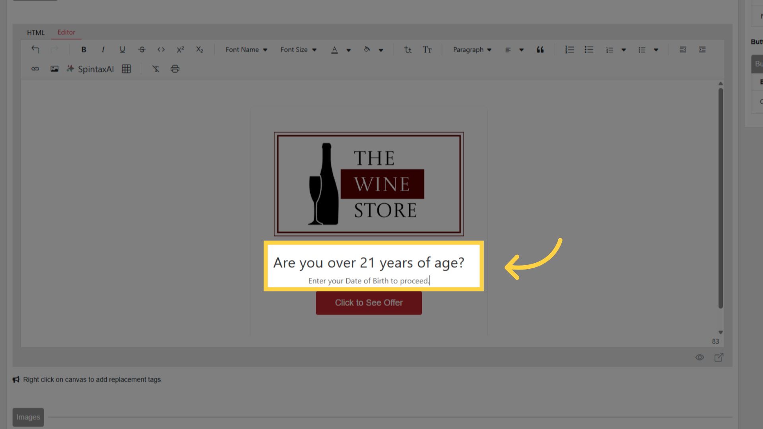Click the text color A icon

click(x=335, y=50)
